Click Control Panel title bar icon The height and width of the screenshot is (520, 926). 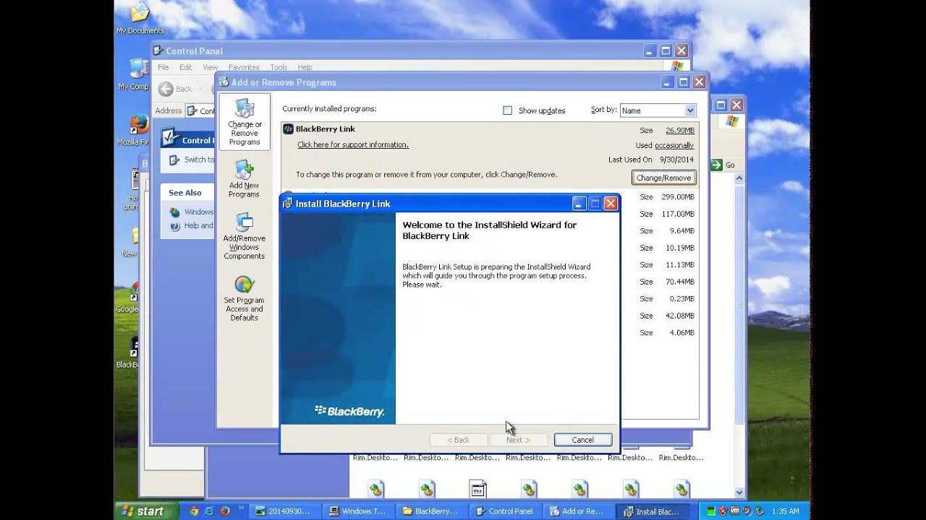point(158,51)
